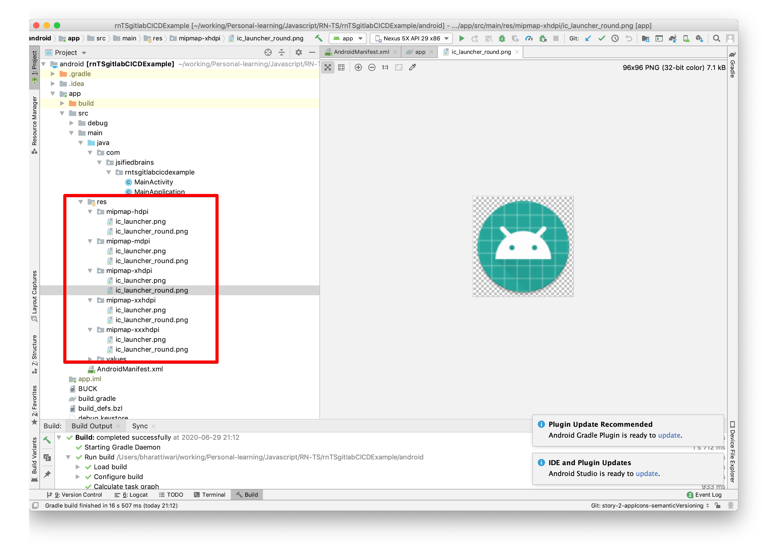Zoom out of the image preview
767x549 pixels.
click(372, 67)
